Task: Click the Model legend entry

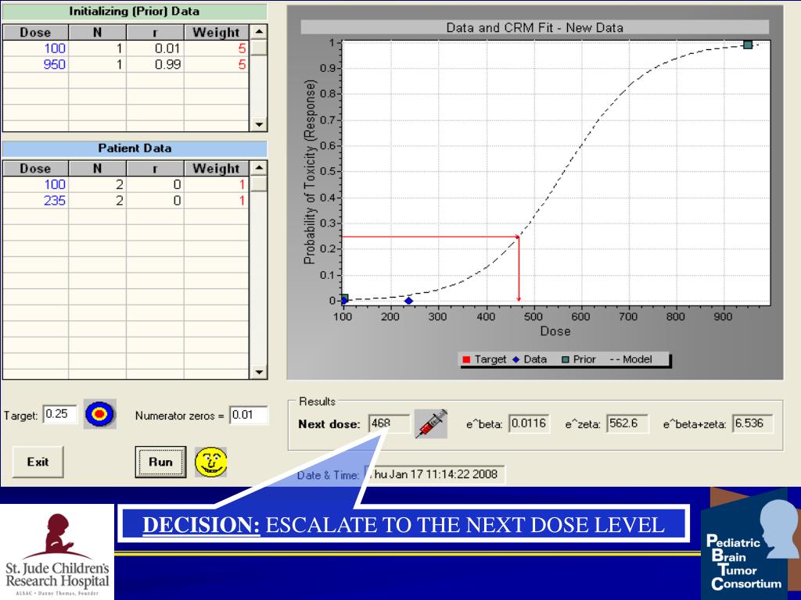Action: tap(630, 359)
